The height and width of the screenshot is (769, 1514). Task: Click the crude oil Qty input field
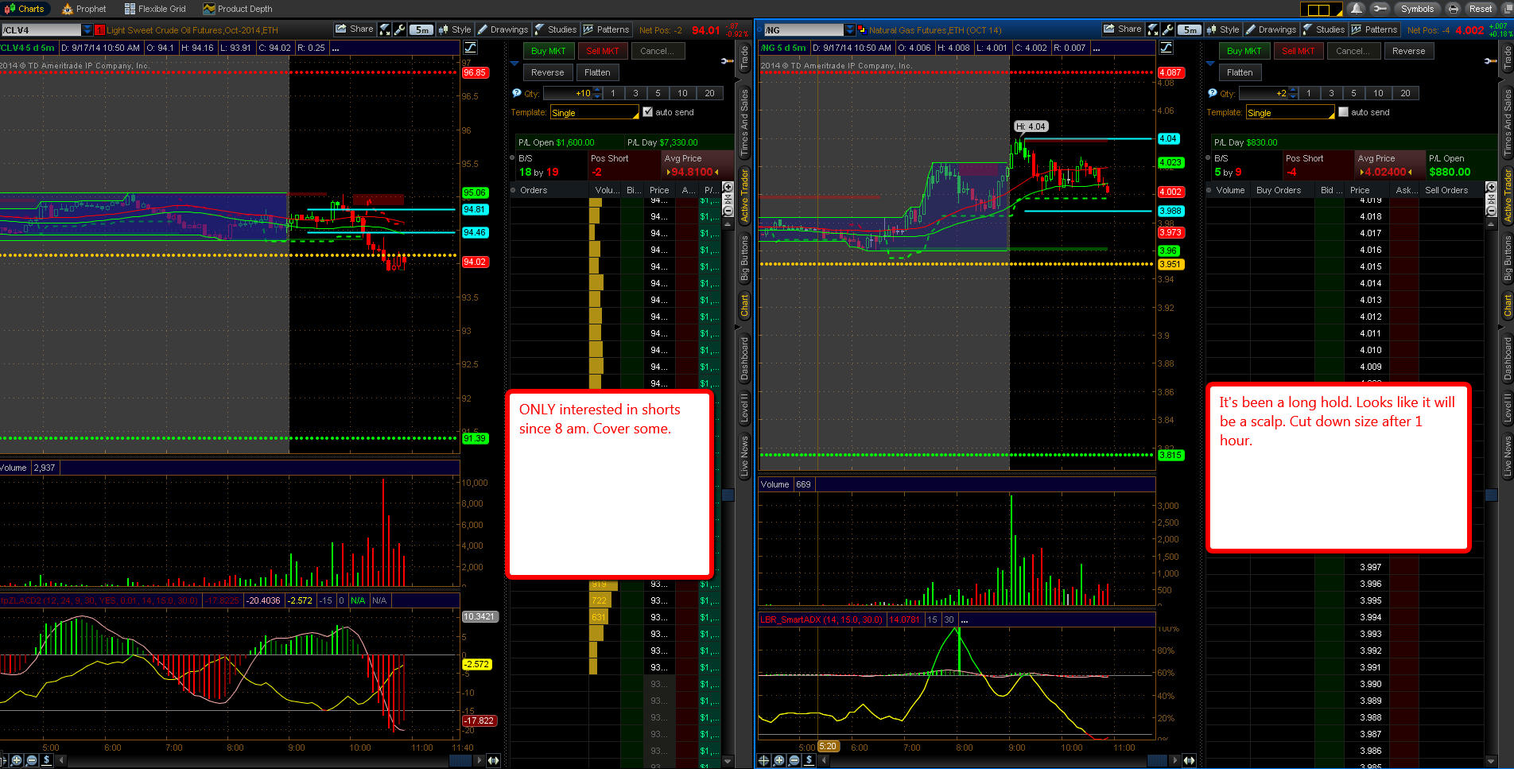pyautogui.click(x=568, y=93)
